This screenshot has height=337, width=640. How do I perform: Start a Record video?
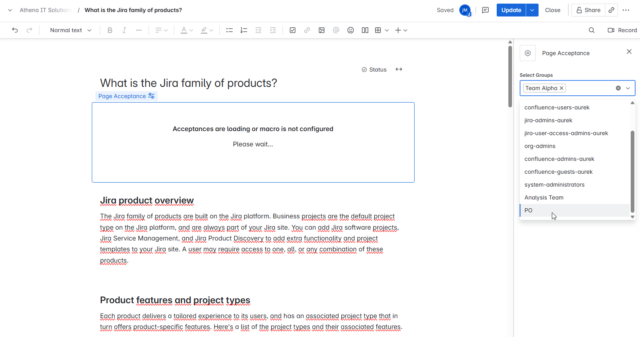tap(622, 30)
